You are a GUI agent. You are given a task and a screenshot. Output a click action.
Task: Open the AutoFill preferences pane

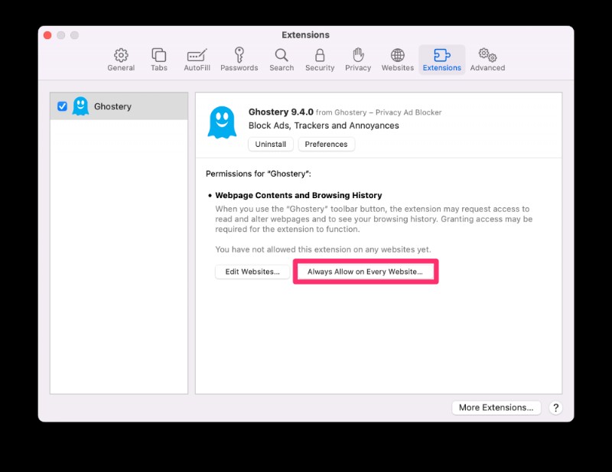click(197, 60)
